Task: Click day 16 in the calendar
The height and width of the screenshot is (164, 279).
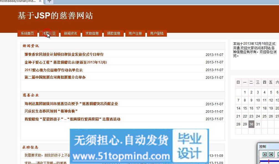Action: pyautogui.click(x=251, y=108)
